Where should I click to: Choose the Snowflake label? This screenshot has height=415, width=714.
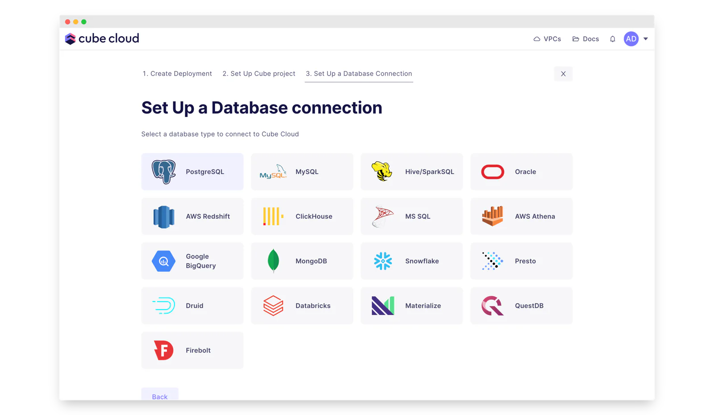(x=422, y=261)
